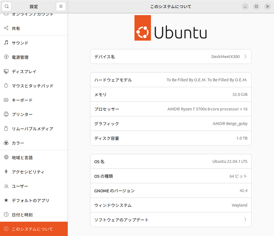This screenshot has width=274, height=236.
Task: Click the カラー color wheel icon
Action: [x=6, y=143]
